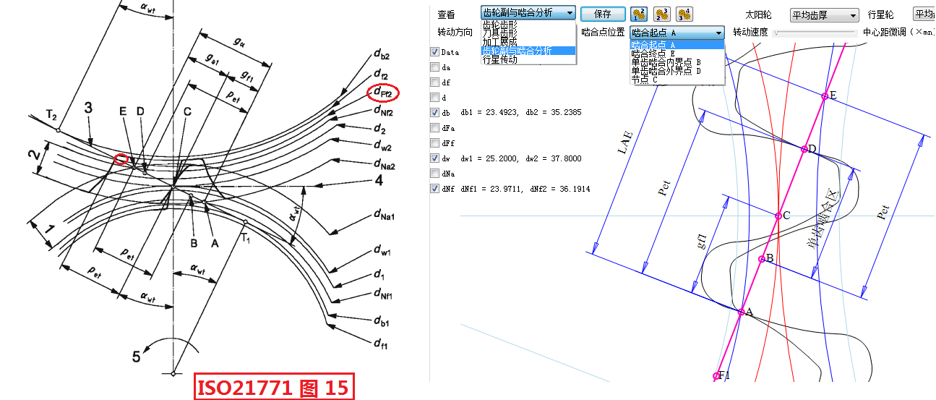Viewport: 936px width, 400px height.
Task: Open the 啮合点位置 dropdown
Action: pos(677,33)
